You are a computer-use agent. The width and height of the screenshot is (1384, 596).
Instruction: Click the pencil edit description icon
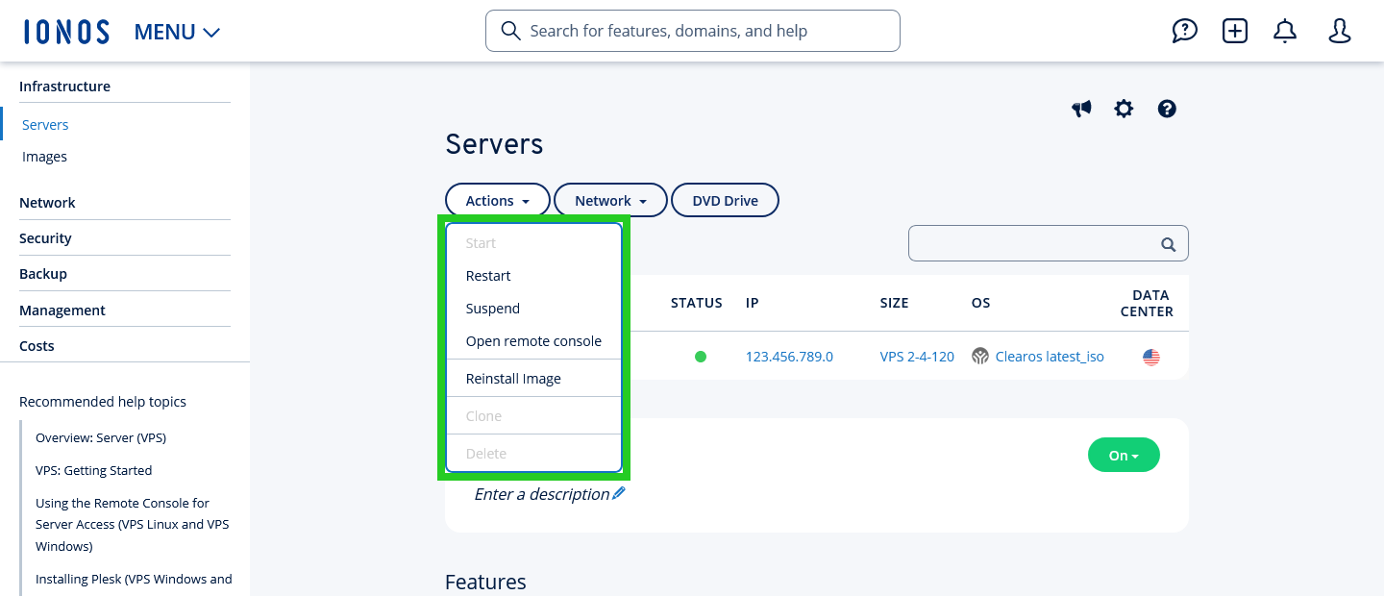pos(619,493)
